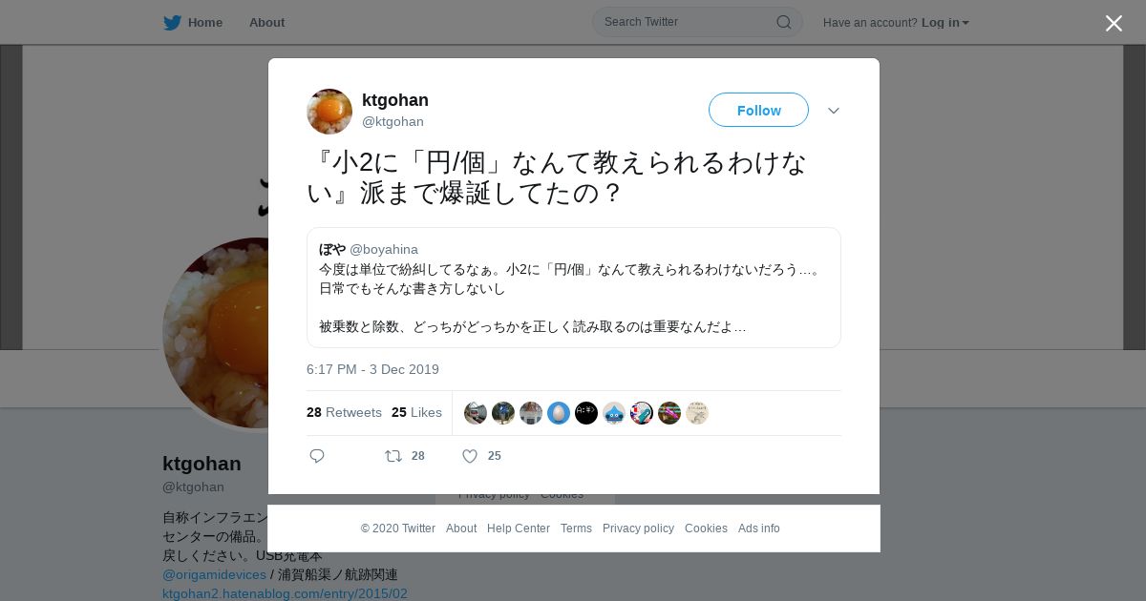
Task: Close the tweet overlay with the X
Action: click(x=1114, y=23)
